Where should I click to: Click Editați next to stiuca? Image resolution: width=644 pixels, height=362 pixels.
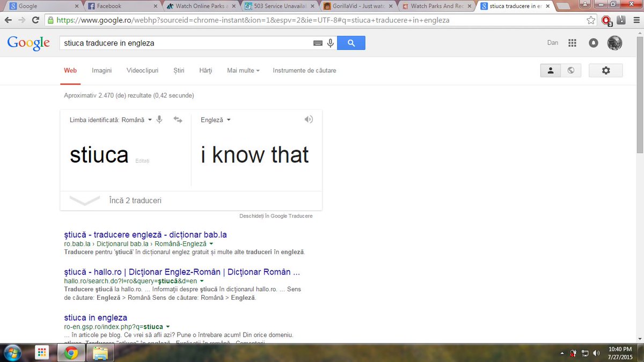pos(142,161)
